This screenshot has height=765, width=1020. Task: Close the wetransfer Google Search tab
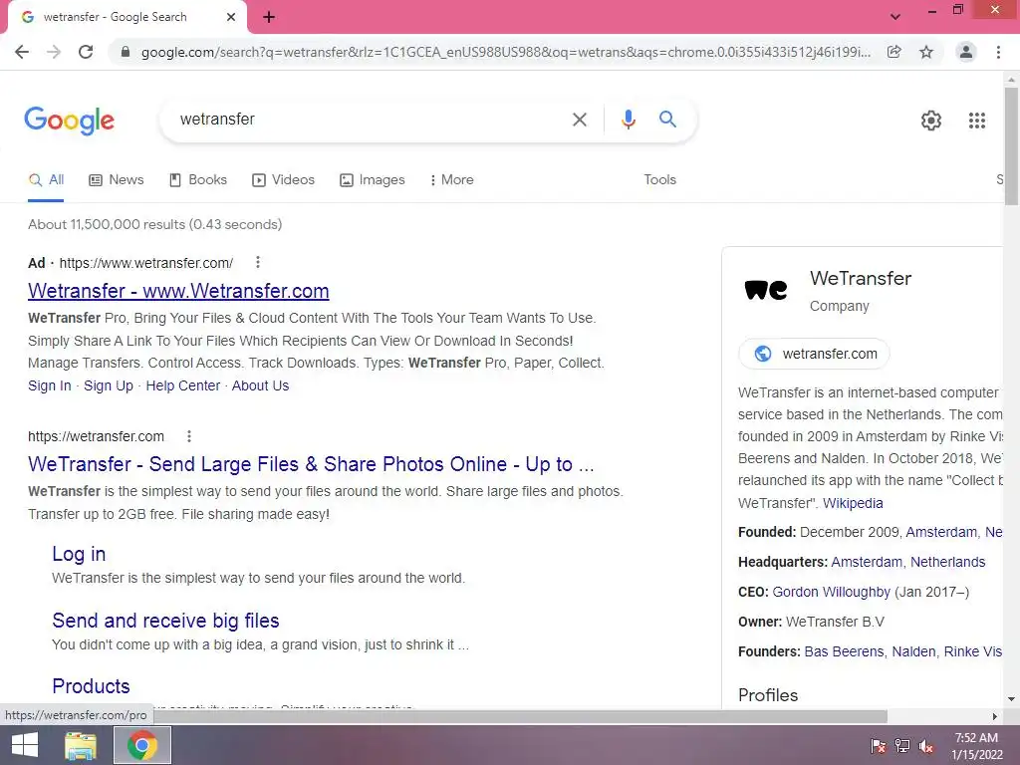(231, 17)
